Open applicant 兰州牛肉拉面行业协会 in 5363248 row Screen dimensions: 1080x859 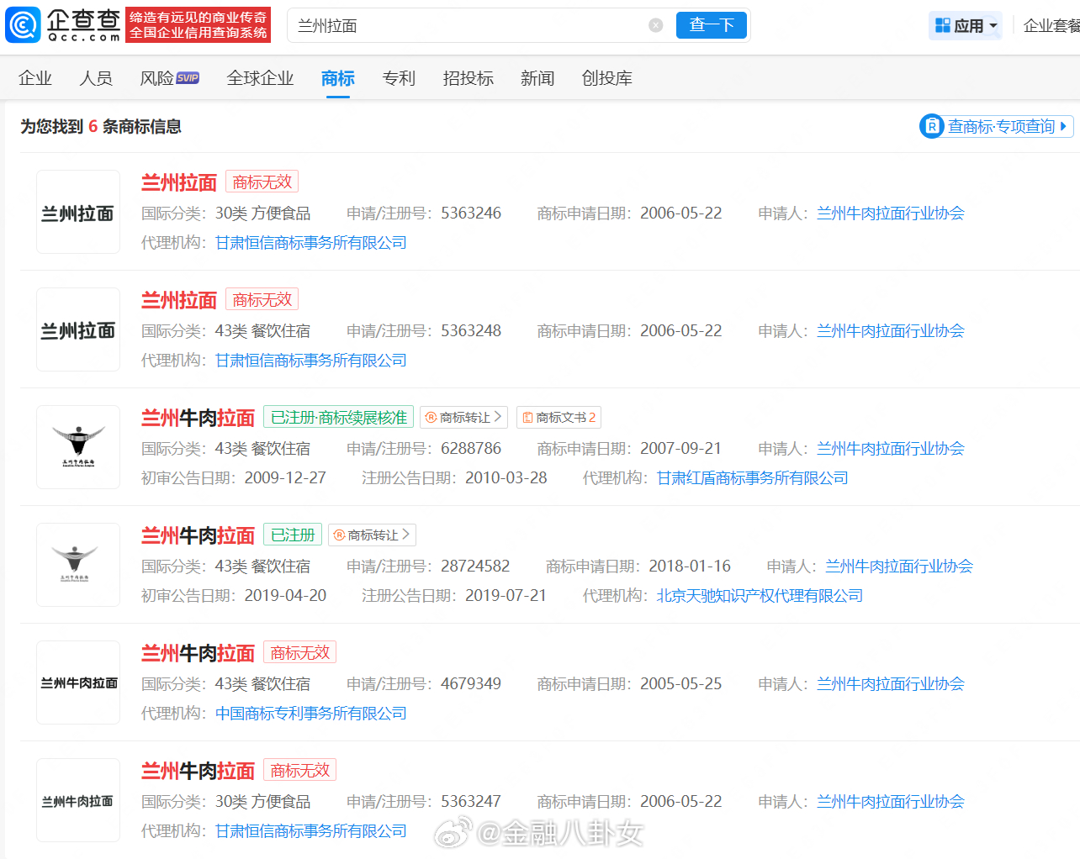pyautogui.click(x=891, y=331)
